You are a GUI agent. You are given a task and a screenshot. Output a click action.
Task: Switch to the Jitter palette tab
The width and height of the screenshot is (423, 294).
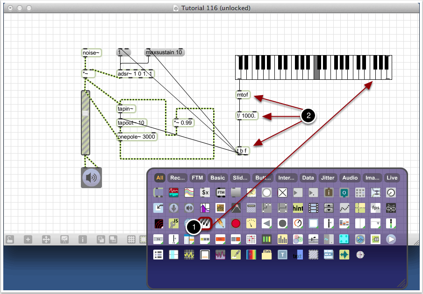click(328, 178)
